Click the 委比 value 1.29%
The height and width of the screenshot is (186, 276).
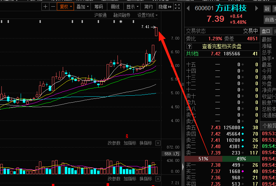pyautogui.click(x=215, y=39)
